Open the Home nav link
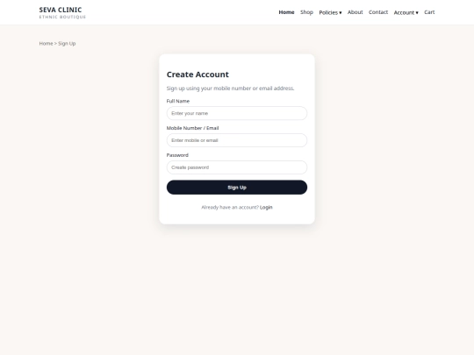474x355 pixels. click(x=286, y=12)
